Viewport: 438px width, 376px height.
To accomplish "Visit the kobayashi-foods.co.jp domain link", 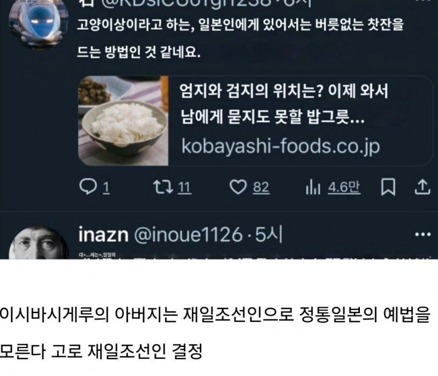I will [x=281, y=146].
